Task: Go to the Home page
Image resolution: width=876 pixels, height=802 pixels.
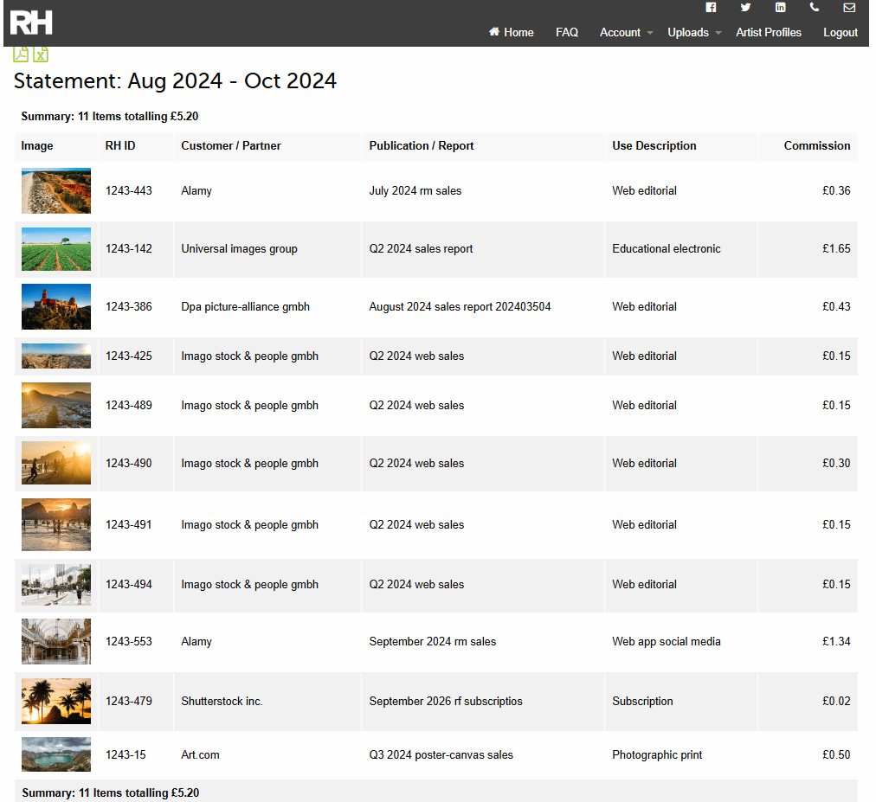Action: [x=512, y=33]
